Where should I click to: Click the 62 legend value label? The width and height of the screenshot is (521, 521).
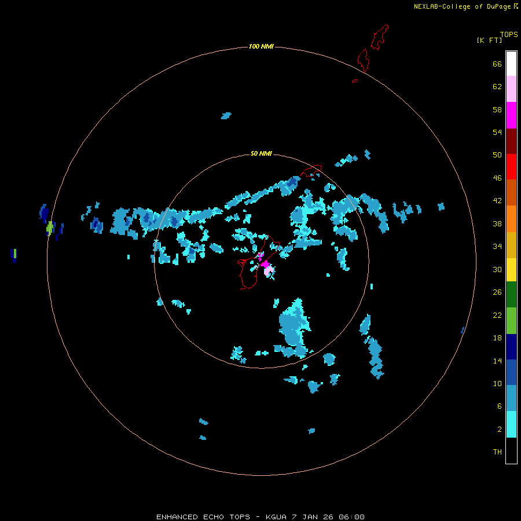497,87
